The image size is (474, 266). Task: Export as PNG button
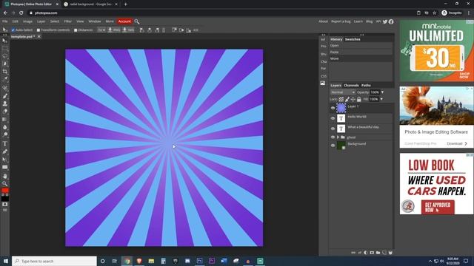tap(113, 30)
